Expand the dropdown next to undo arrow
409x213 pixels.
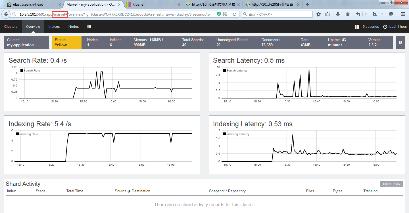(366, 14)
